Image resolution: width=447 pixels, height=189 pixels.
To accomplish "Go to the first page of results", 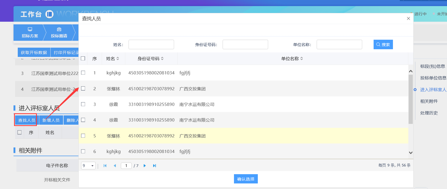I will pos(105,166).
